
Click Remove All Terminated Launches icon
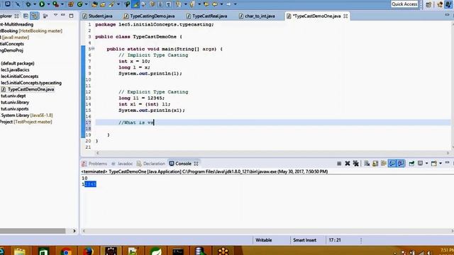[356, 164]
